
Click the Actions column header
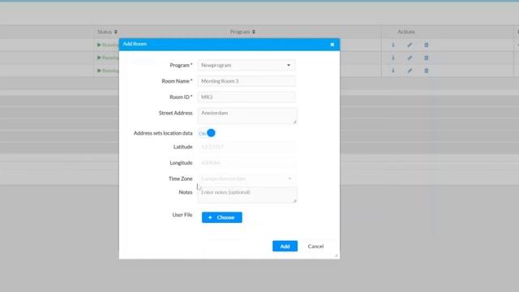(406, 32)
